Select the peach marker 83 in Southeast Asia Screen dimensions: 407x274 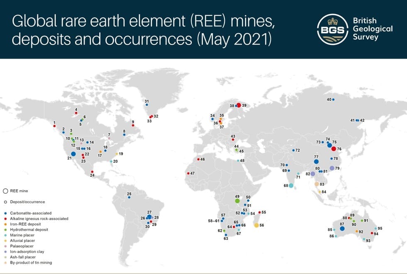pos(317,184)
